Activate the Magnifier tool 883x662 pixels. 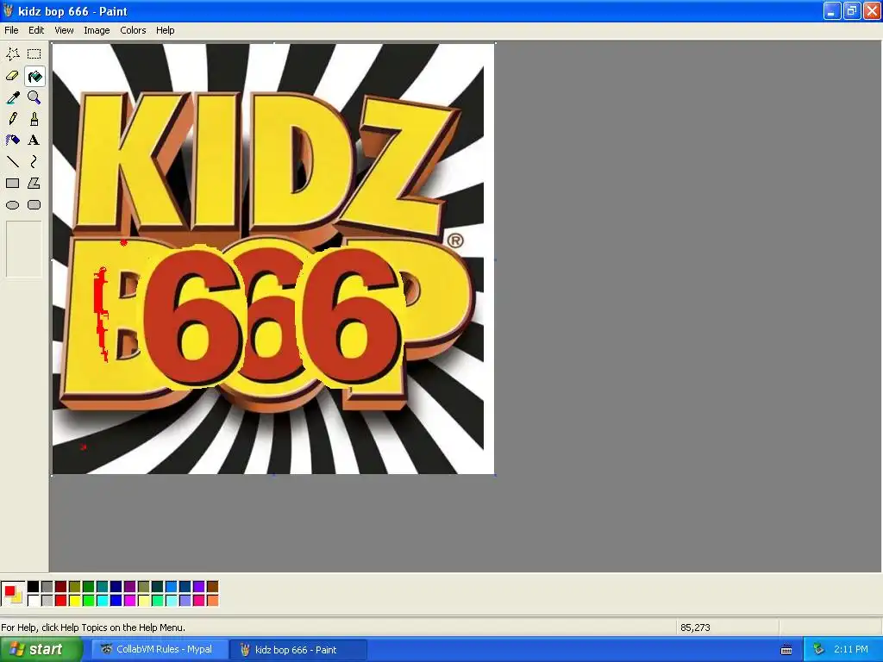coord(34,97)
